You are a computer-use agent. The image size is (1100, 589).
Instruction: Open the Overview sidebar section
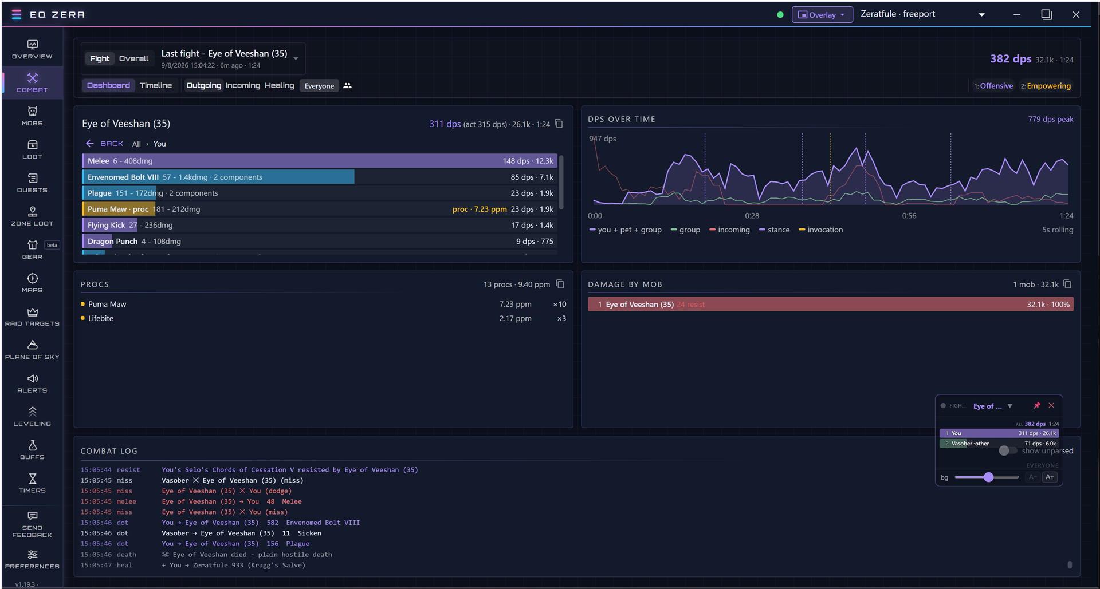pyautogui.click(x=32, y=49)
